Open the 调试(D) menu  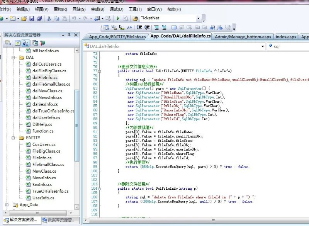click(x=117, y=9)
